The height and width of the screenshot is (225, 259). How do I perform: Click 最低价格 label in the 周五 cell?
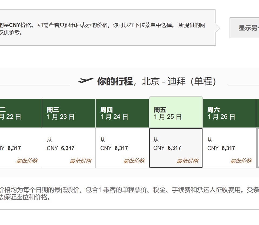pyautogui.click(x=187, y=161)
